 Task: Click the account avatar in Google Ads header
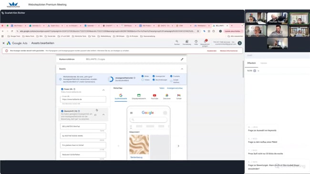tap(239, 43)
